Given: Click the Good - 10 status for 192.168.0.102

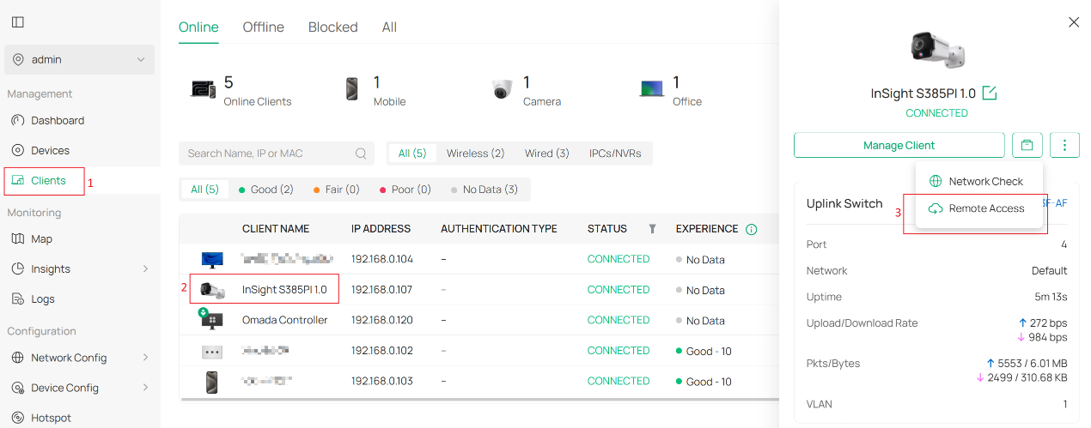Looking at the screenshot, I should pyautogui.click(x=704, y=351).
